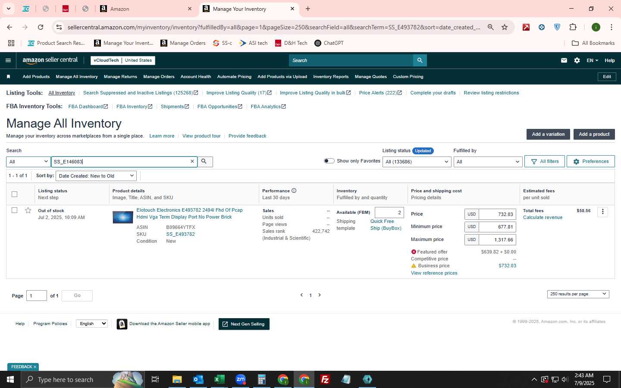This screenshot has height=388, width=621.
Task: Go to the previous page arrow
Action: click(301, 295)
